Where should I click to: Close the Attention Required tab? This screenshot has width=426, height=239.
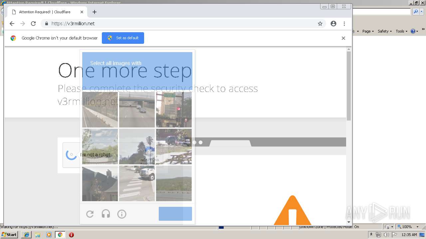[x=82, y=12]
